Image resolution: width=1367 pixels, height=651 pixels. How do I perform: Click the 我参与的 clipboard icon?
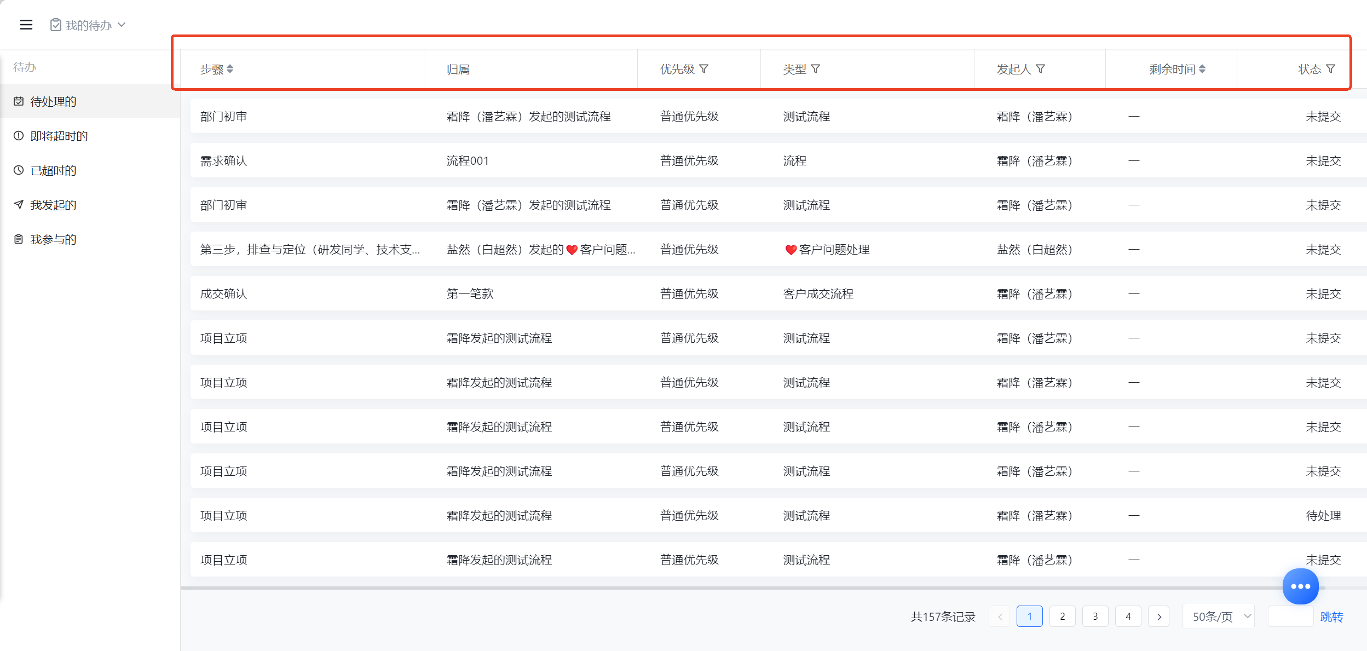click(x=19, y=239)
